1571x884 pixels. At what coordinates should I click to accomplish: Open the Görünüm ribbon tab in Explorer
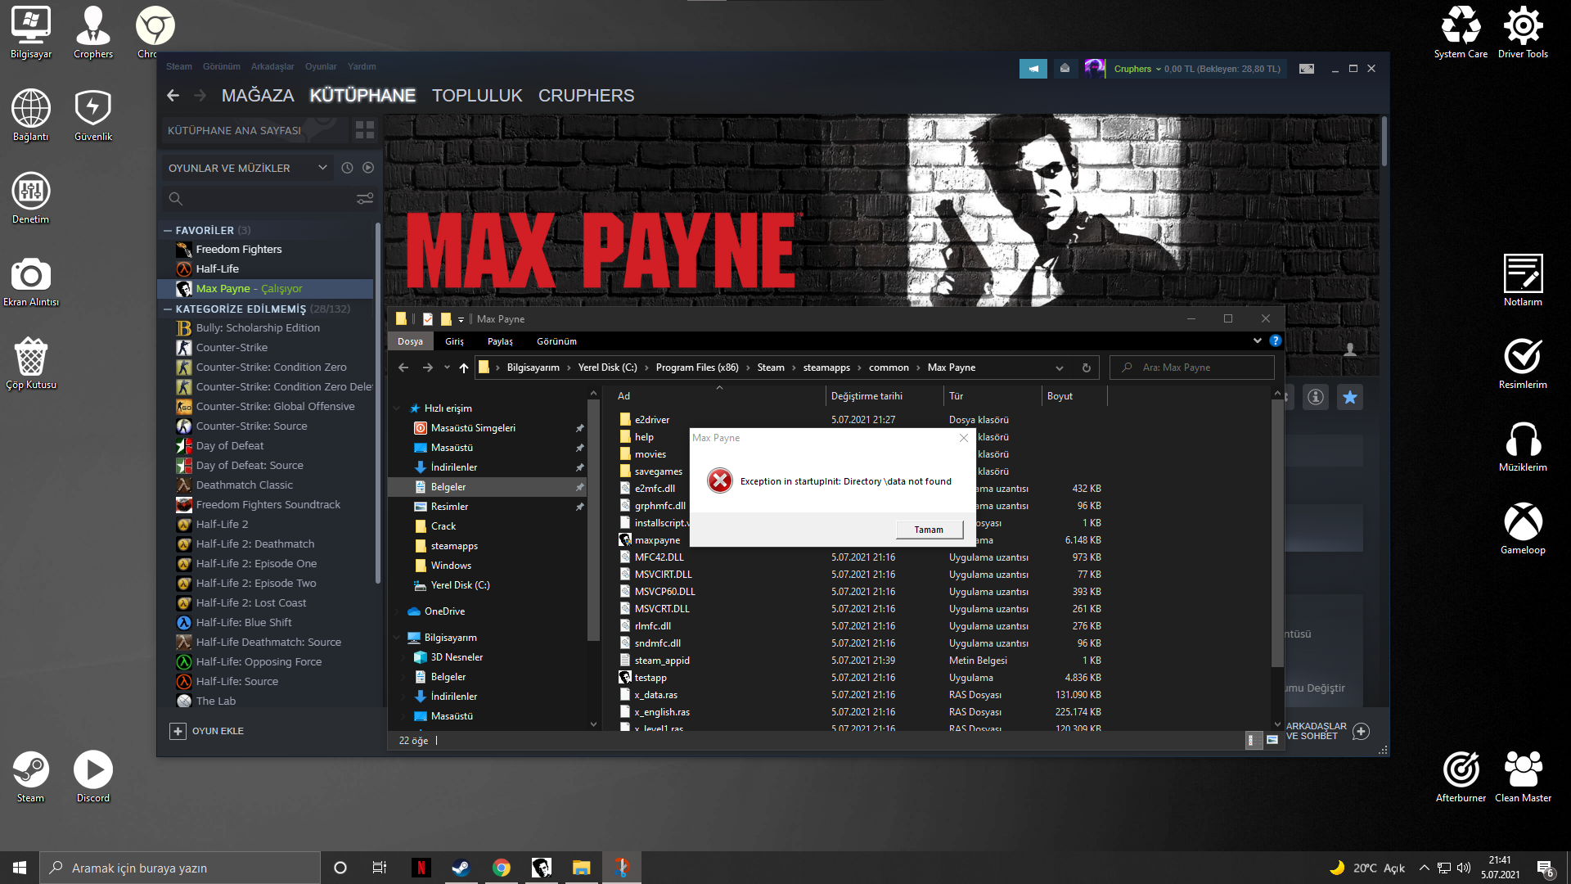pos(556,341)
